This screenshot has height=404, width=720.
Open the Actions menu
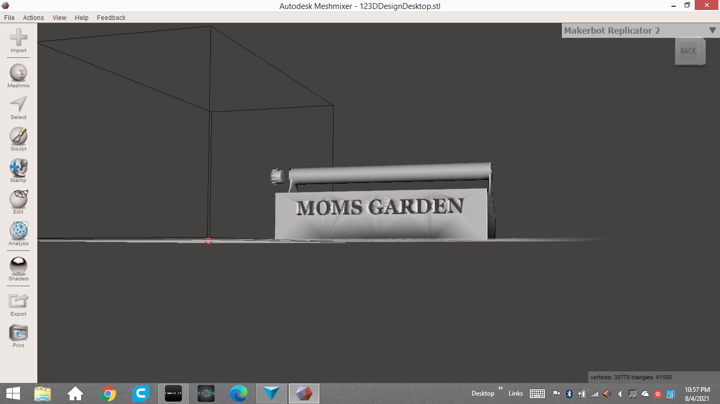pyautogui.click(x=33, y=18)
